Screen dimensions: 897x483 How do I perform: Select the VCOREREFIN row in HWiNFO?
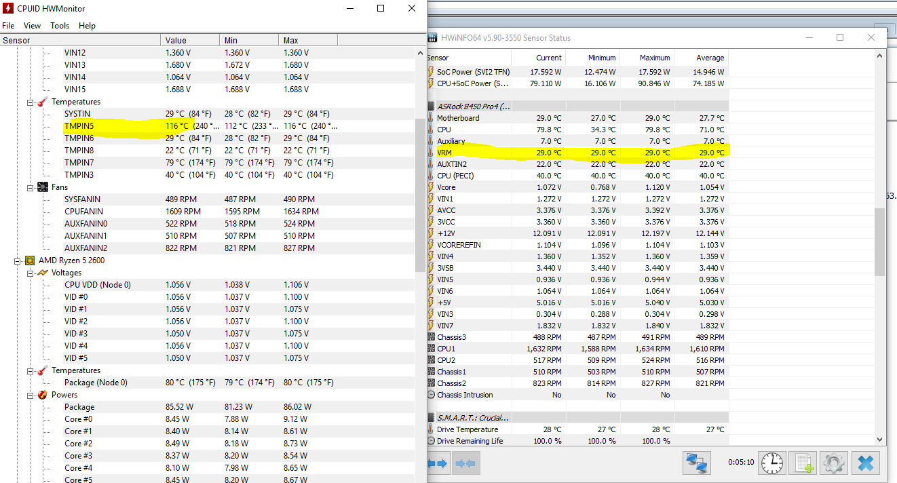pyautogui.click(x=578, y=245)
